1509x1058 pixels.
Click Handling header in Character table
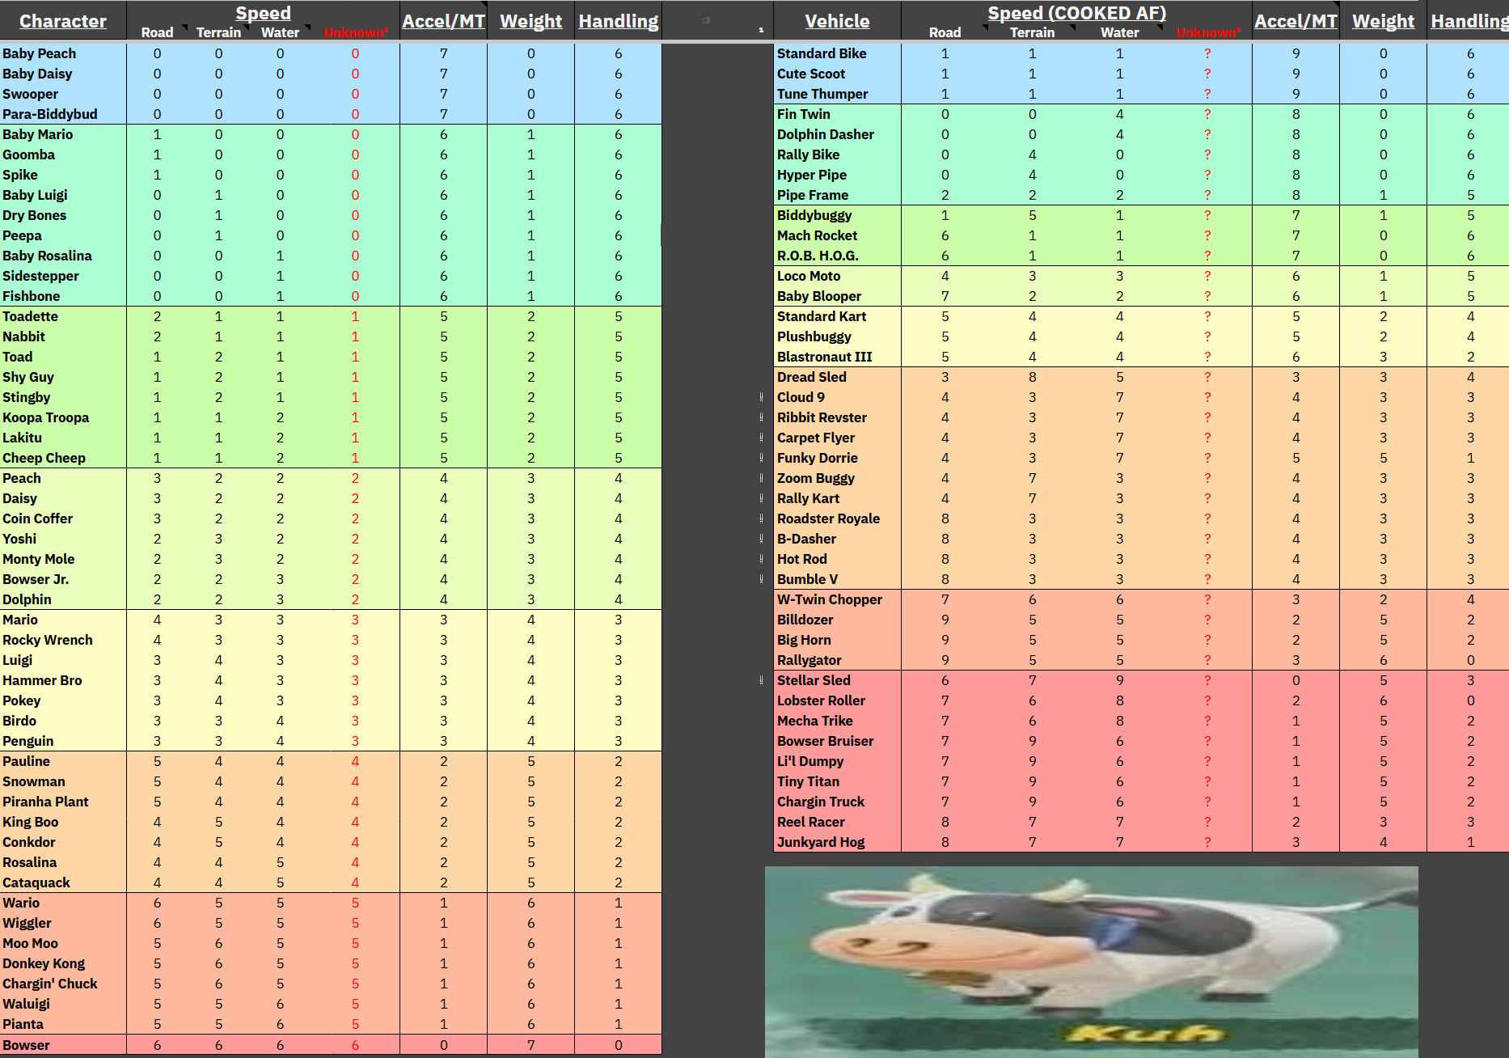coord(619,21)
